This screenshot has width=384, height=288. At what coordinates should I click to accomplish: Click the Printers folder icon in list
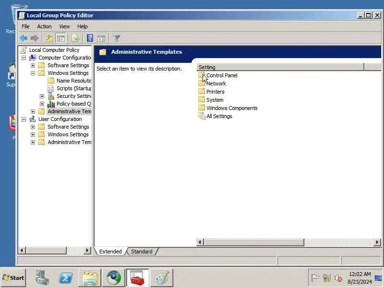(x=202, y=92)
